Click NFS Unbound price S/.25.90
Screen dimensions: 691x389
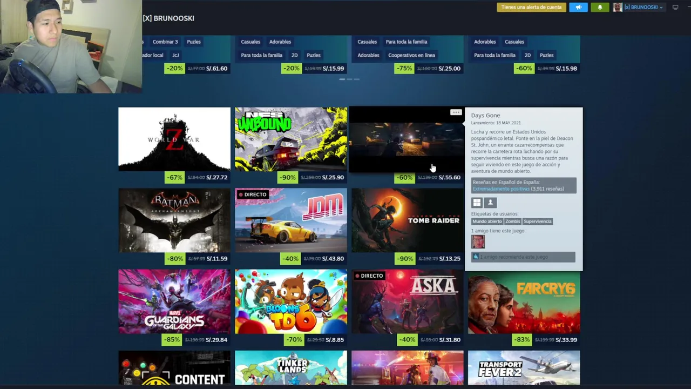click(333, 177)
